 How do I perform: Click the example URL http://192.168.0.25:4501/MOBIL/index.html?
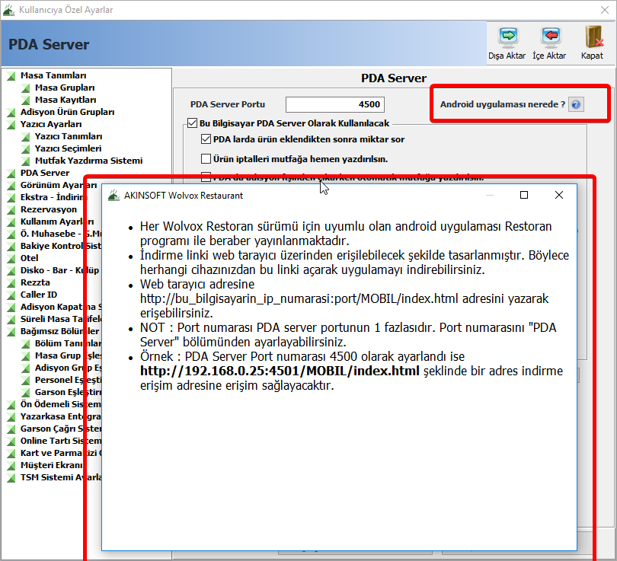(x=280, y=371)
